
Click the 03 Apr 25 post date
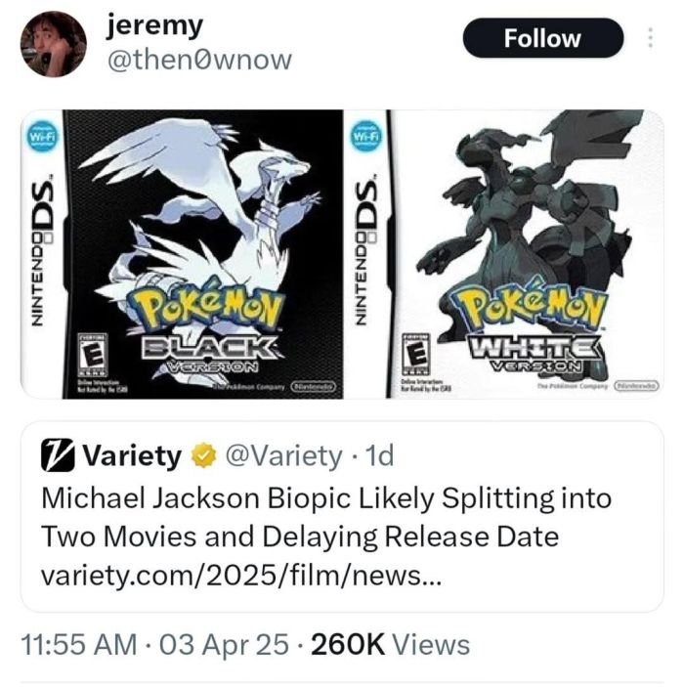tap(221, 645)
